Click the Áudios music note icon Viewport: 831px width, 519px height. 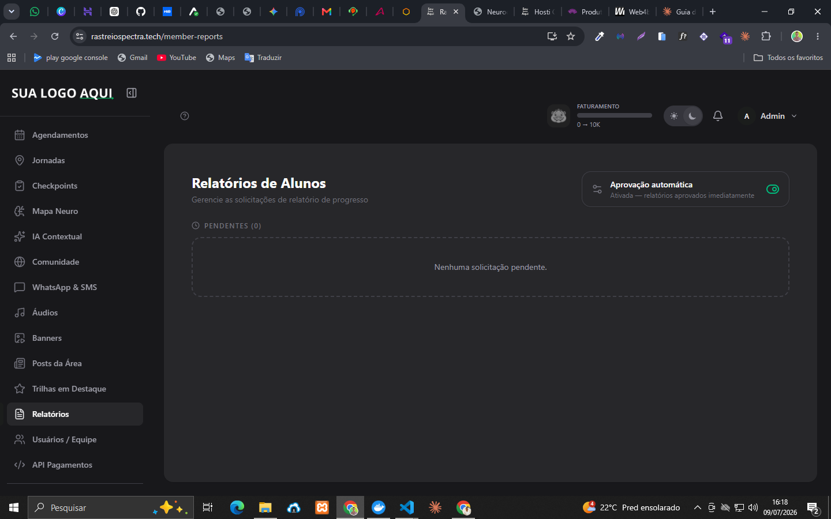point(20,313)
